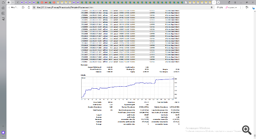The width and height of the screenshot is (256, 139).
Task: Click the Free Margin label
Action: [x=163, y=72]
